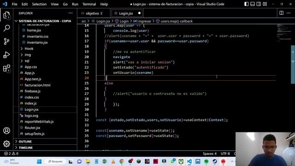295x166 pixels.
Task: Select Login.jsx in the explorer tree
Action: coord(45,109)
